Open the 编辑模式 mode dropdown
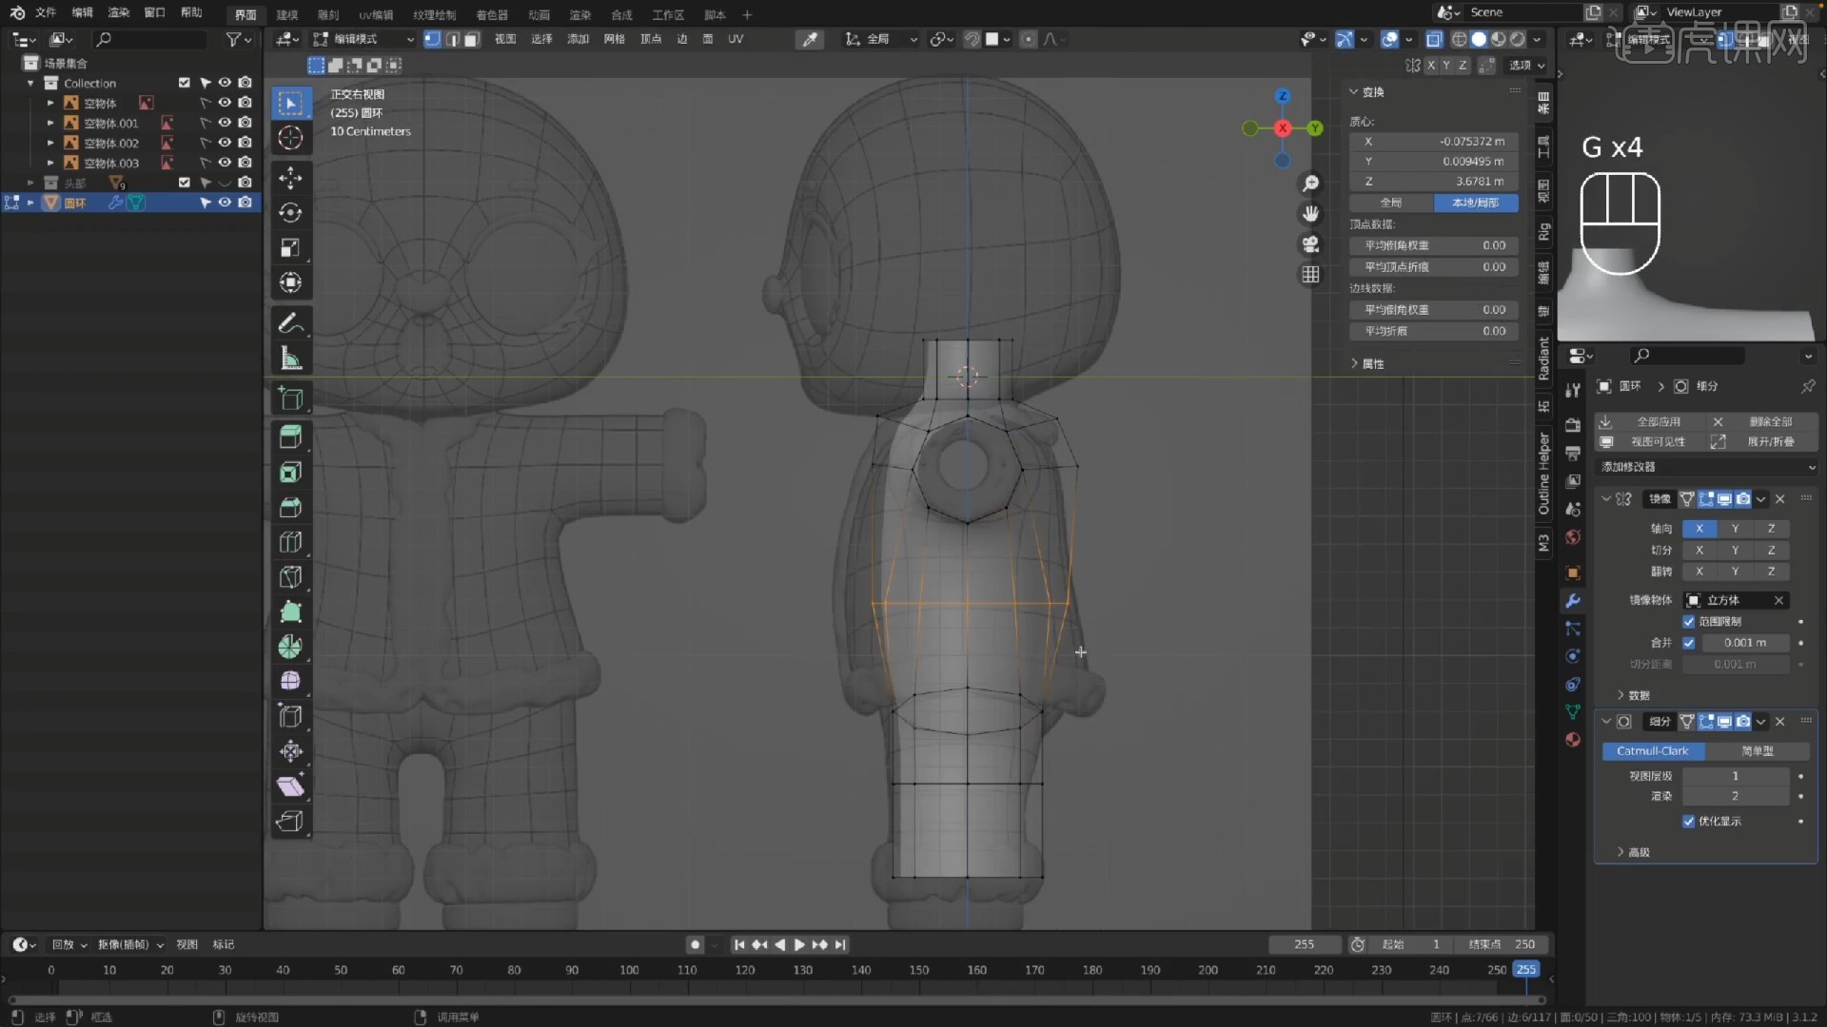1827x1027 pixels. tap(364, 39)
